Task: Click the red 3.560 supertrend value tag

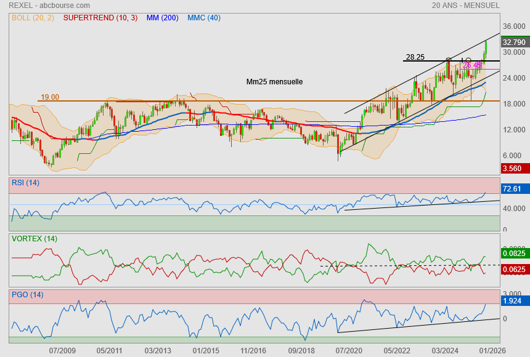Action: coord(513,169)
